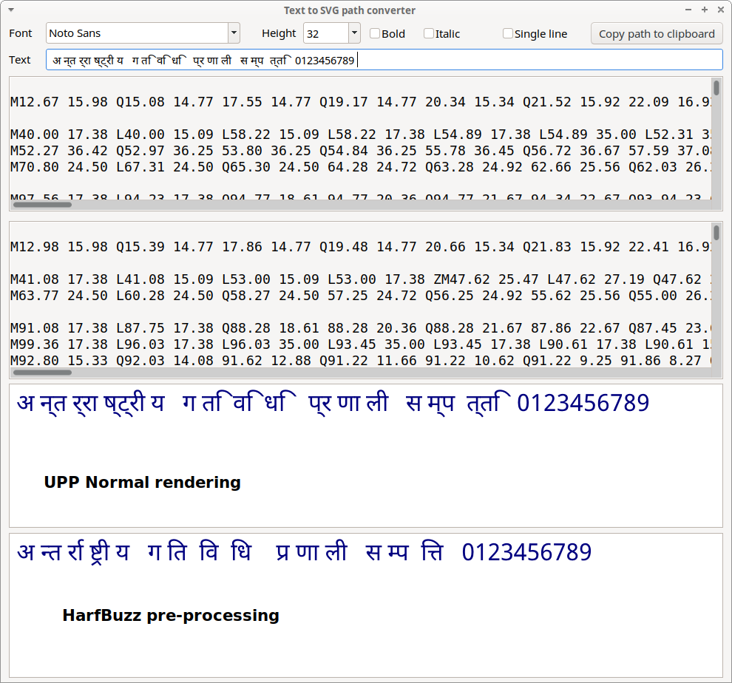Minimize the Text to SVG converter window
The image size is (732, 683).
pos(688,10)
